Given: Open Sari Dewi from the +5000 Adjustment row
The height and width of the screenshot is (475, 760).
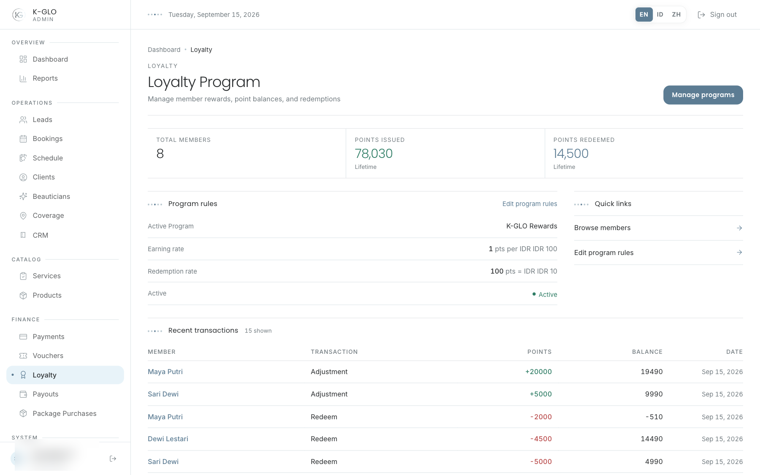Looking at the screenshot, I should click(163, 394).
